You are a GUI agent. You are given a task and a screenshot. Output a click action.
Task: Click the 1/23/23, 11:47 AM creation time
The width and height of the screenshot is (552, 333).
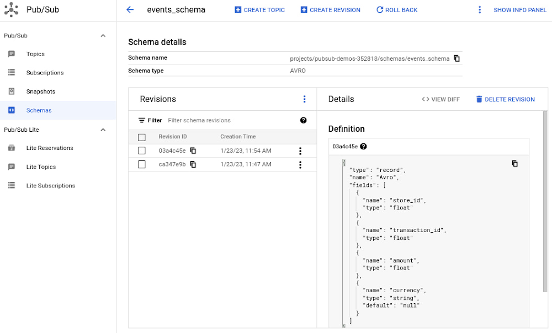point(246,164)
